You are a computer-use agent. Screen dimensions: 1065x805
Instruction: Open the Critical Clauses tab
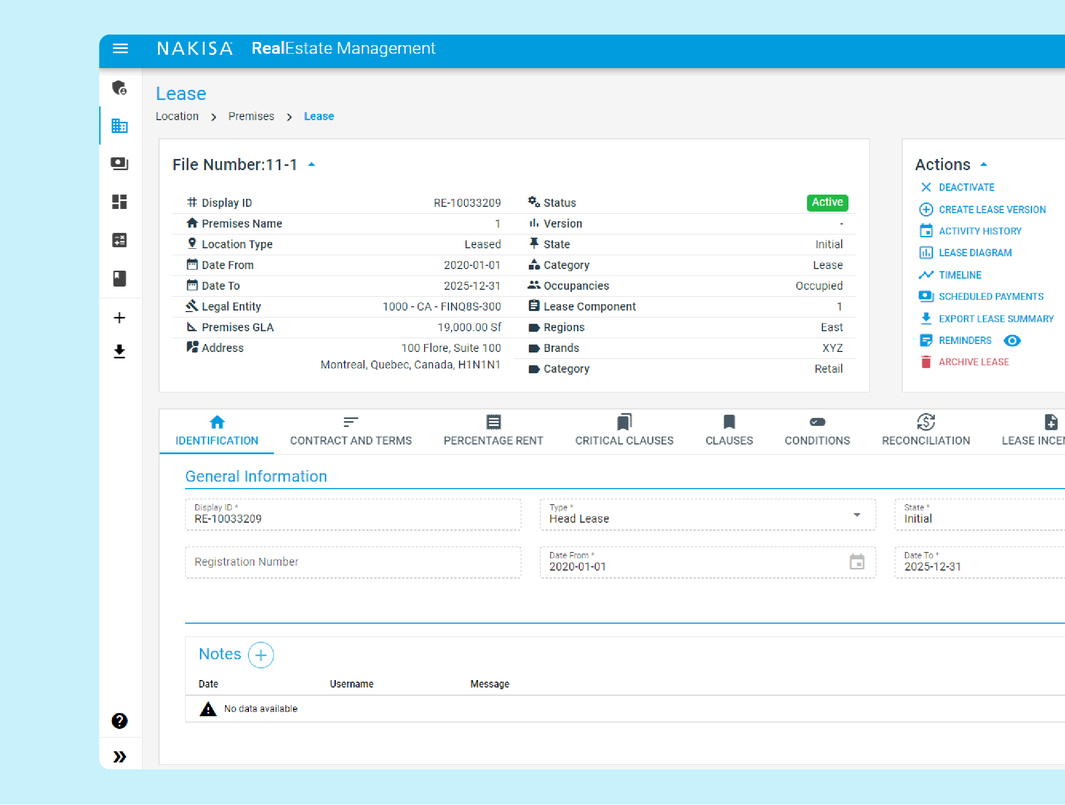pyautogui.click(x=624, y=431)
